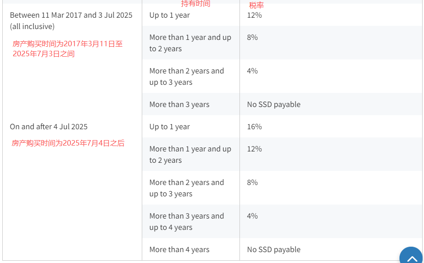Click the 8% rate in the 2017–2025 section
The height and width of the screenshot is (263, 424).
252,37
